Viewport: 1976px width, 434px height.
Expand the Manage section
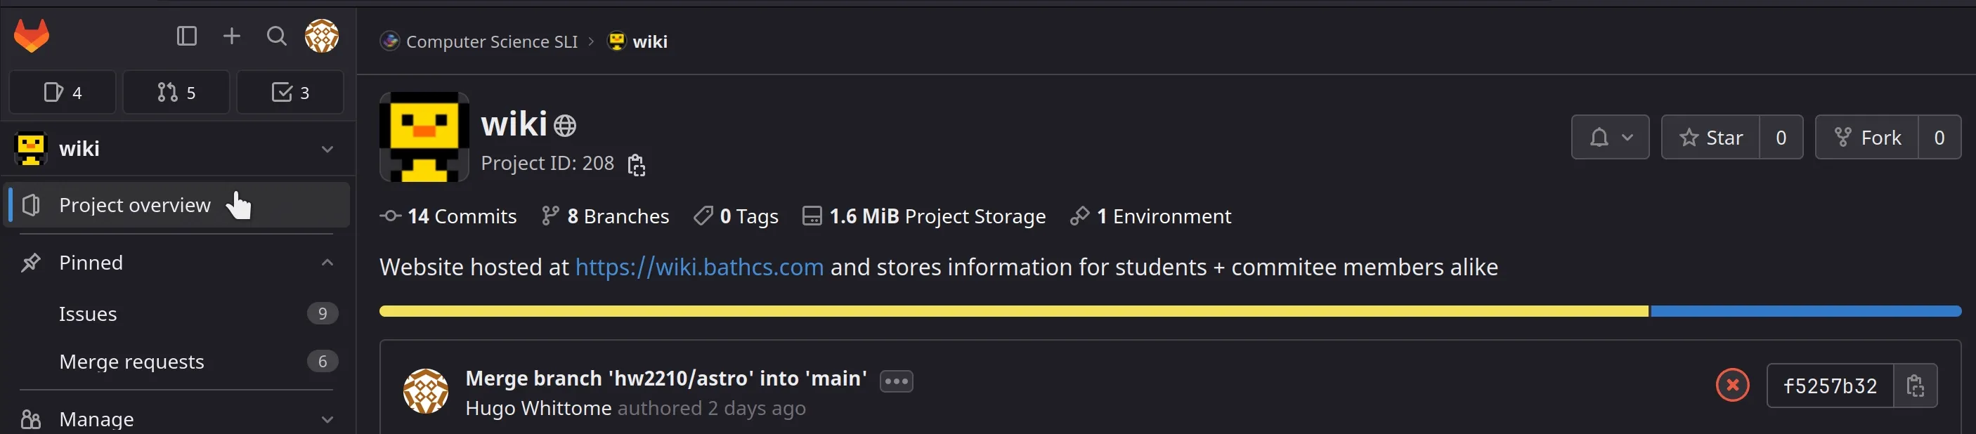(327, 418)
